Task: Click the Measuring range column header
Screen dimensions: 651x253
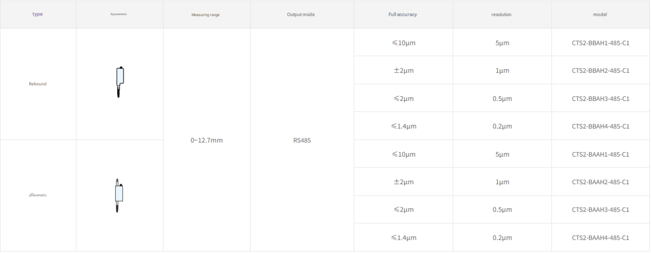Action: (x=206, y=15)
